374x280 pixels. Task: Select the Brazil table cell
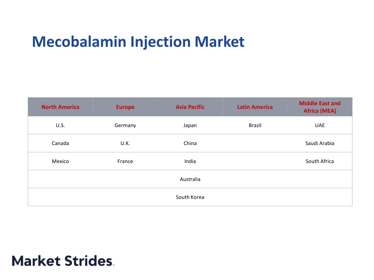click(255, 125)
